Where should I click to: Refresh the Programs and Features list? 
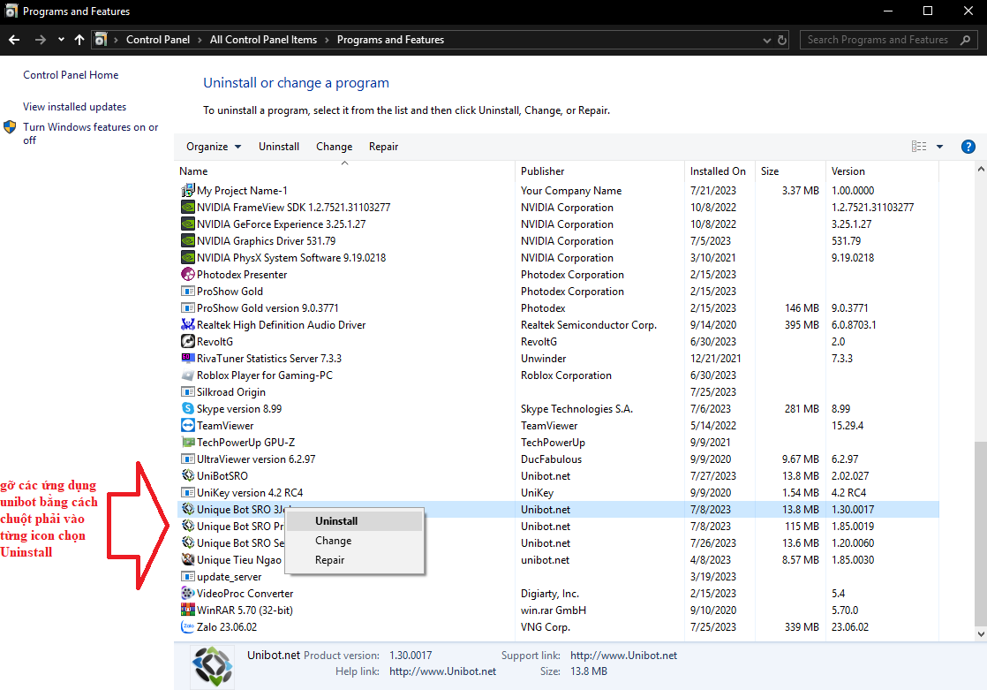point(782,40)
